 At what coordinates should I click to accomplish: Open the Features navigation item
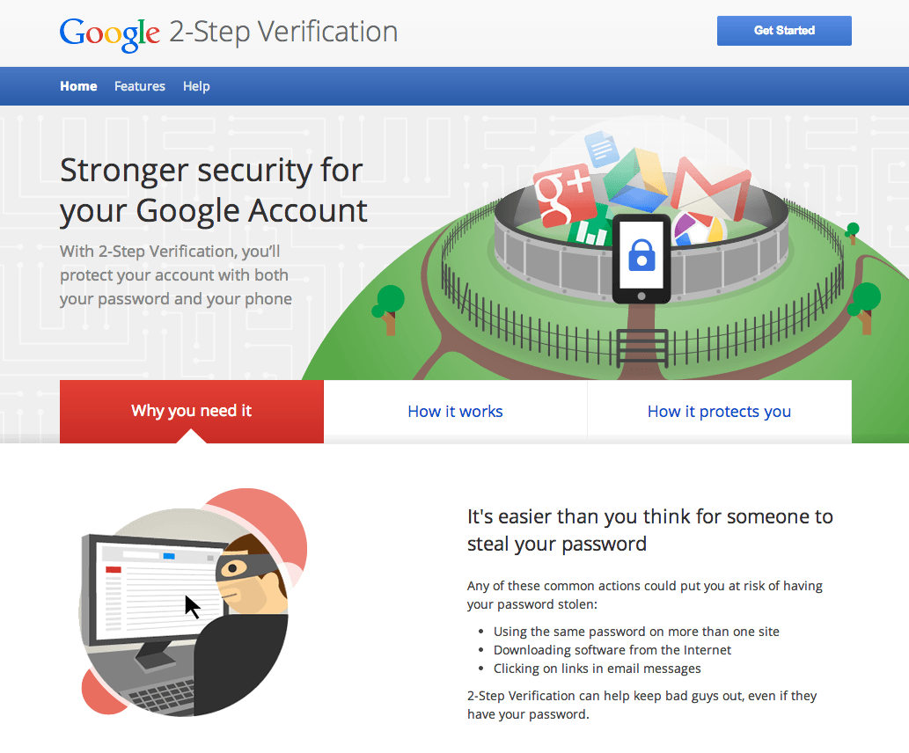[x=140, y=86]
